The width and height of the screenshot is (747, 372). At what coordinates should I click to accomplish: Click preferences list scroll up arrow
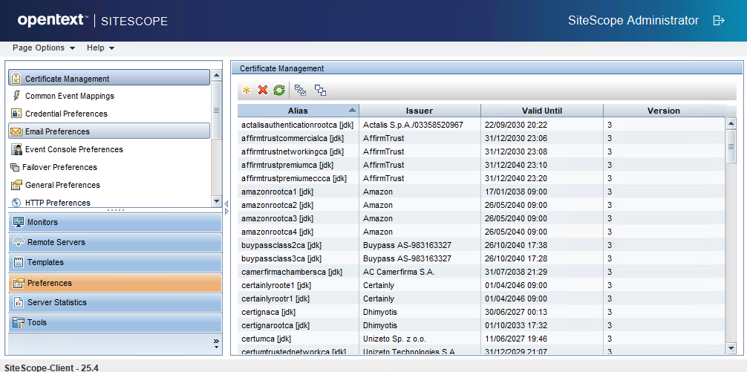[x=216, y=75]
